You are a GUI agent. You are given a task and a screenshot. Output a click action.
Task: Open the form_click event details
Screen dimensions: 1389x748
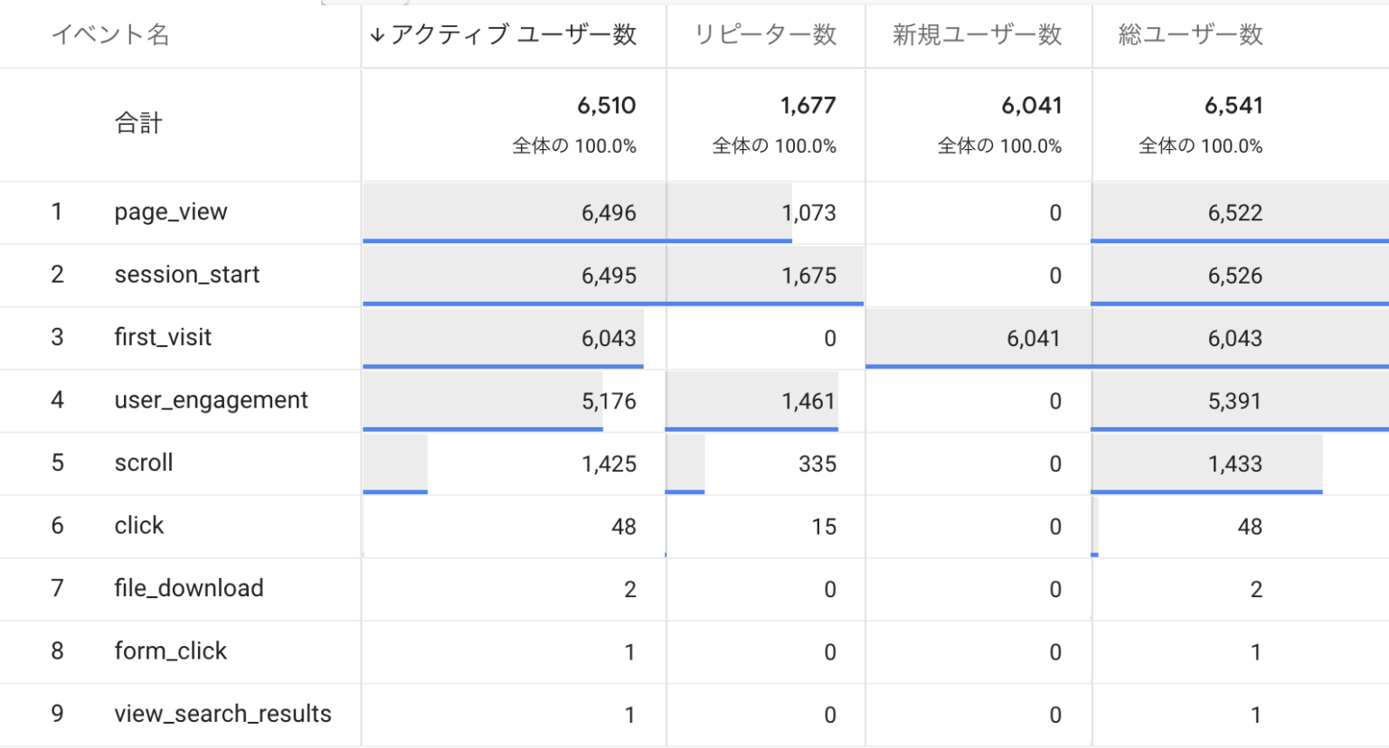170,651
